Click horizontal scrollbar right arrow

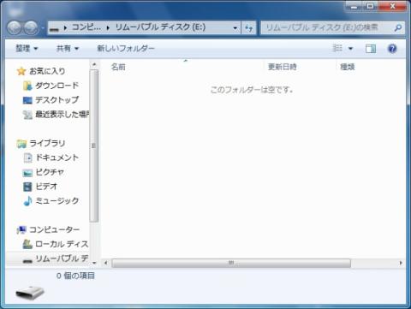[x=401, y=263]
